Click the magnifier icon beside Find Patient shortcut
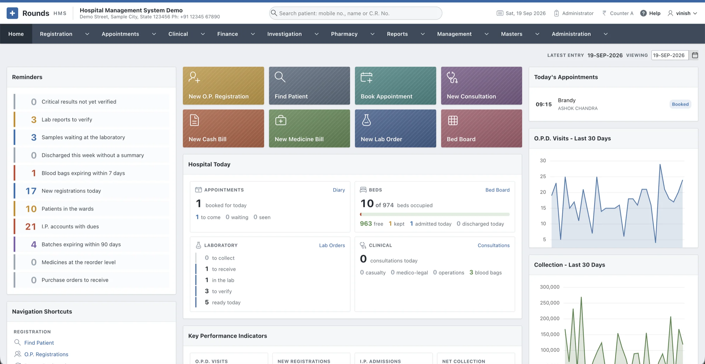The image size is (705, 364). click(17, 342)
